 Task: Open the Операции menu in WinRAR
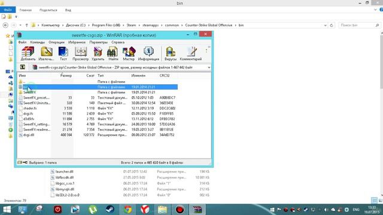click(x=56, y=42)
